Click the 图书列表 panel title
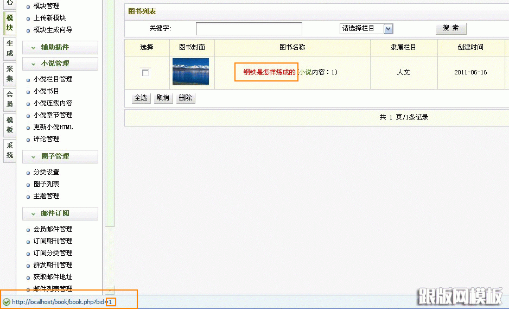 tap(142, 11)
